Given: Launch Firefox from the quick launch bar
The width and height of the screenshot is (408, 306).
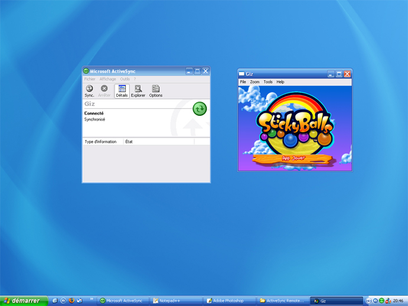Looking at the screenshot, I should click(x=71, y=301).
